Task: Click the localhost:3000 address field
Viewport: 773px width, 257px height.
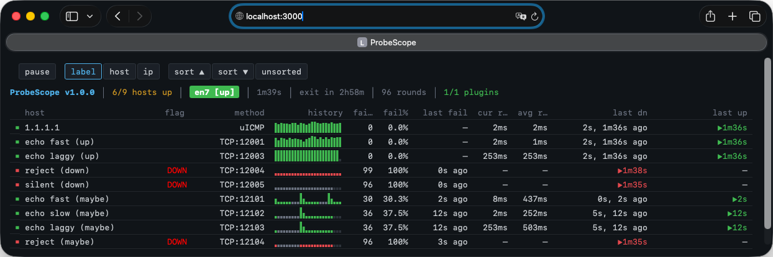Action: [x=386, y=17]
